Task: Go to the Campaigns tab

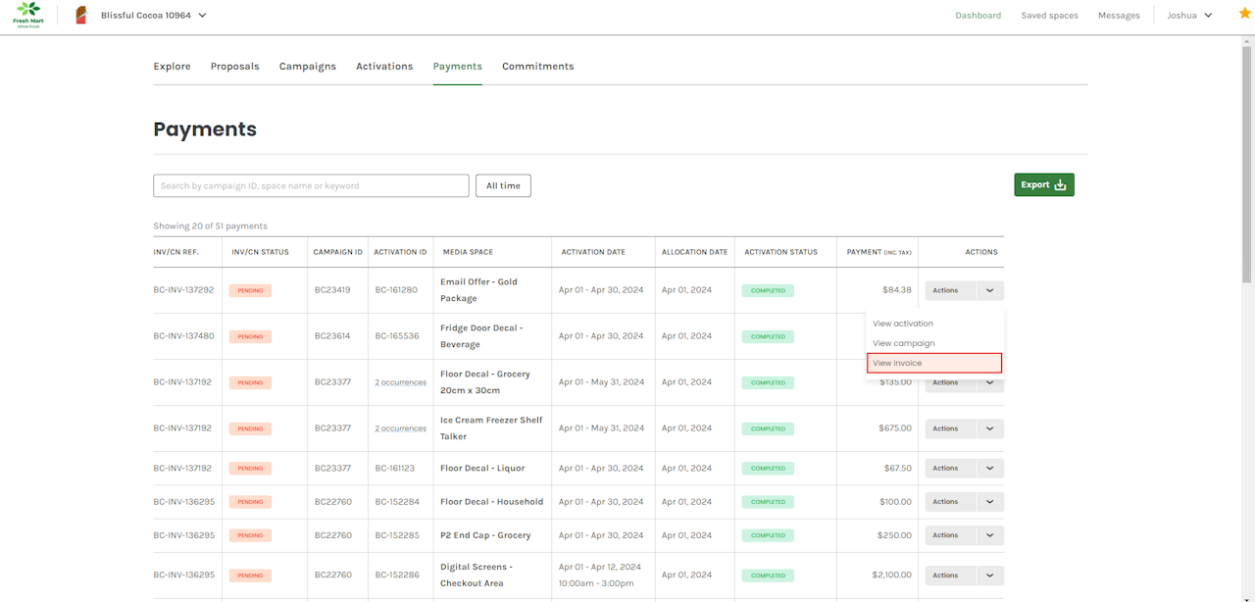Action: point(307,67)
